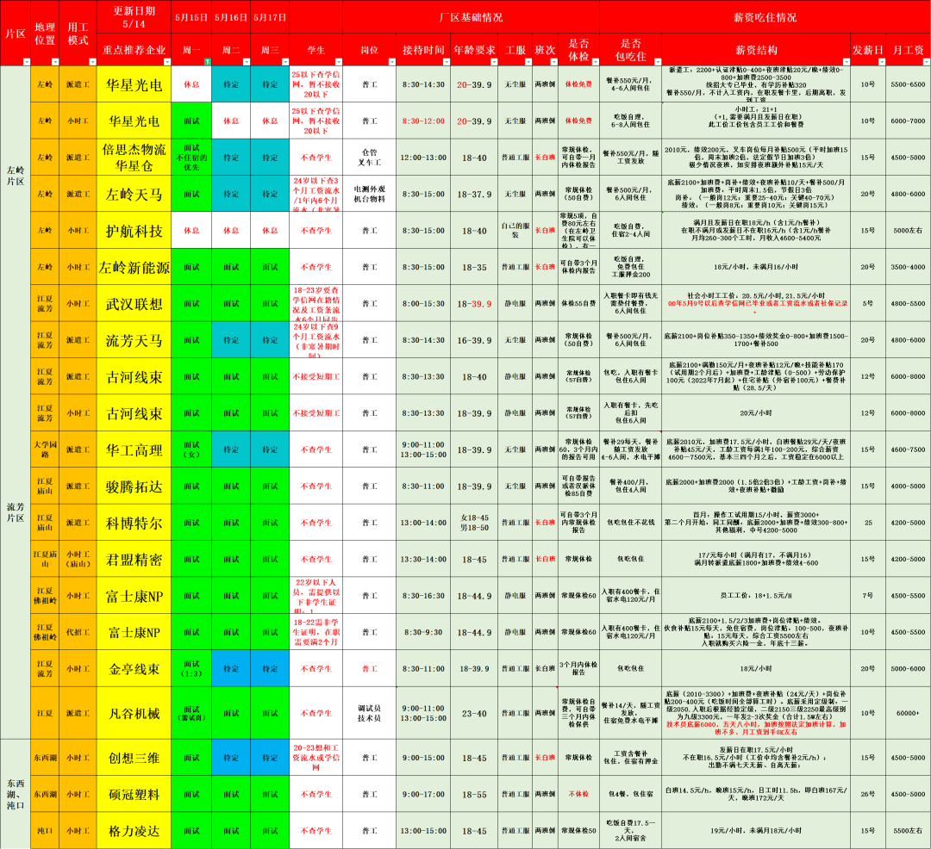Click company cell 左岭新能源

tap(134, 267)
